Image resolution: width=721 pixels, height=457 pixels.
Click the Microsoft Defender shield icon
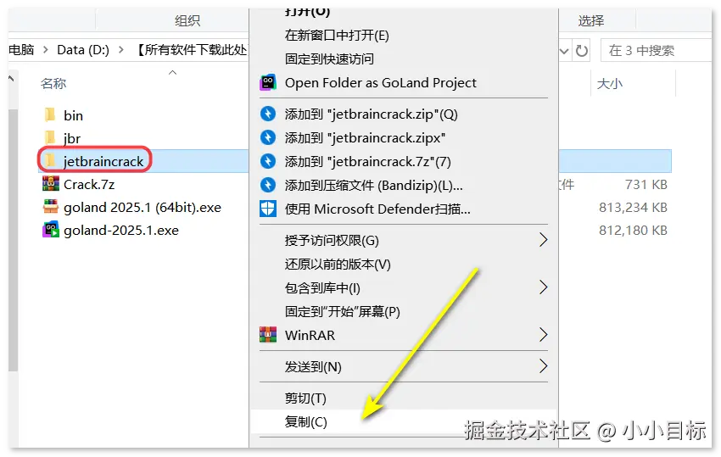click(x=267, y=209)
